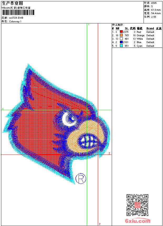The height and width of the screenshot is (226, 163).
Task: Click stitch count 401 in White row
Action: tap(127, 39)
